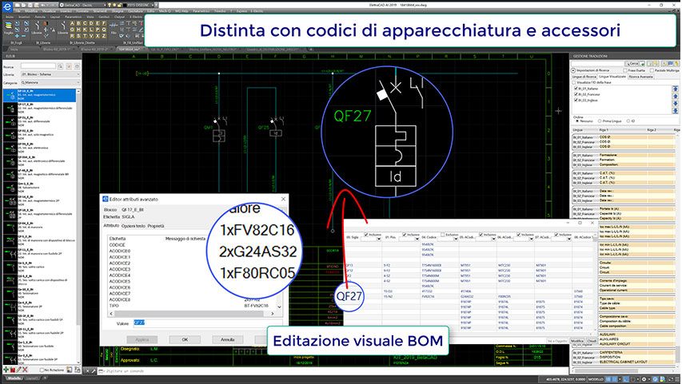Toggle Inclusivo checkbox above 04. Codice column

pos(443,235)
